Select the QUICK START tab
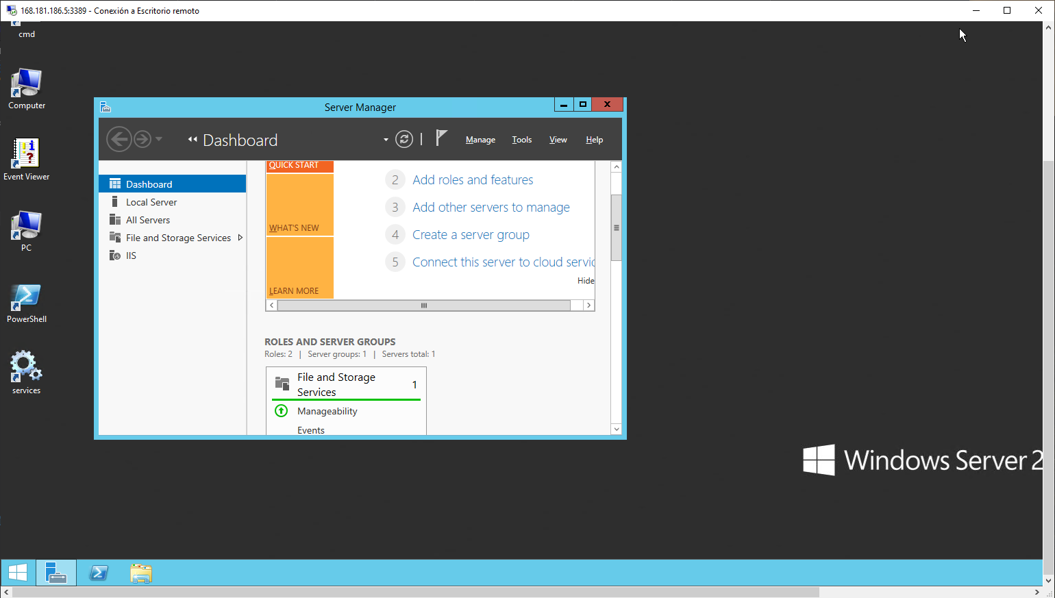 point(299,166)
